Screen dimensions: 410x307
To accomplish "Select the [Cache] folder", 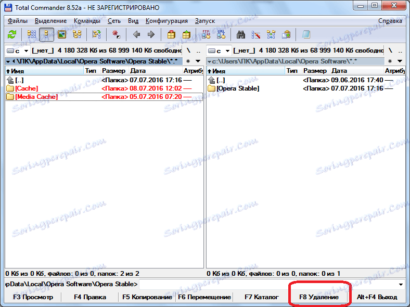I will [104, 88].
